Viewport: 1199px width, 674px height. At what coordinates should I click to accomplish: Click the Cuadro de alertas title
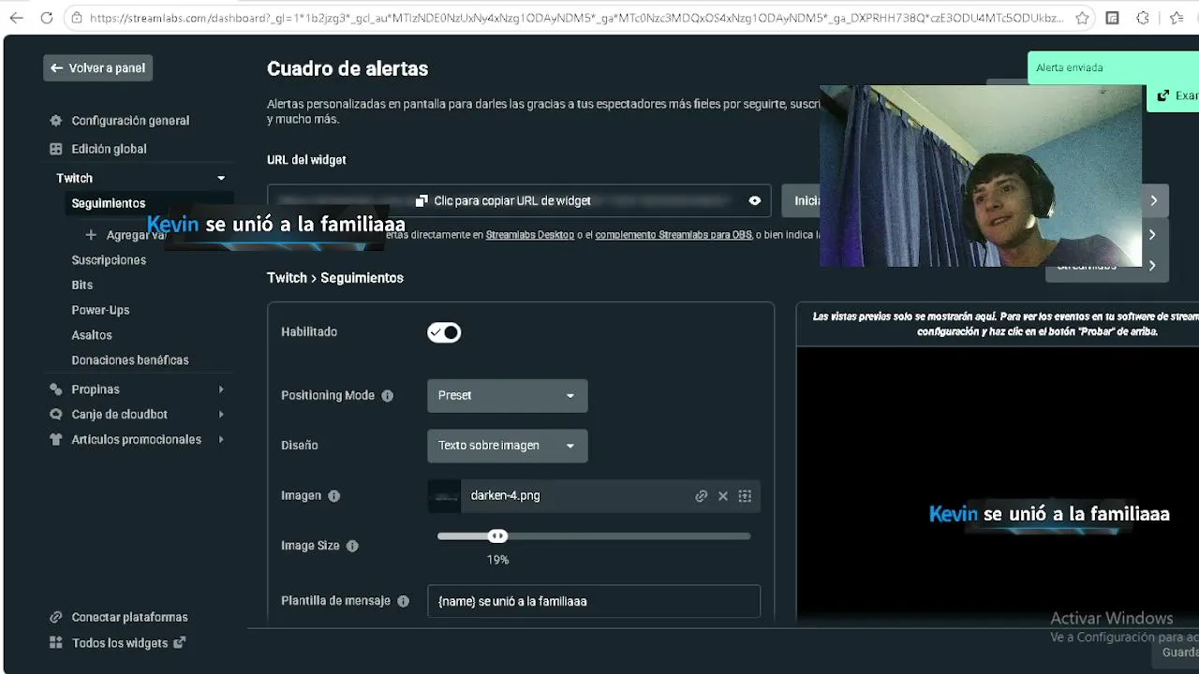[348, 68]
